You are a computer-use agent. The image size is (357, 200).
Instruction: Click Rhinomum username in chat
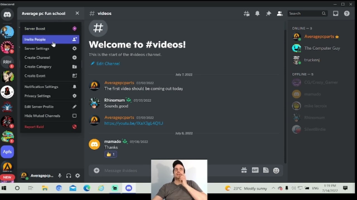(x=114, y=100)
